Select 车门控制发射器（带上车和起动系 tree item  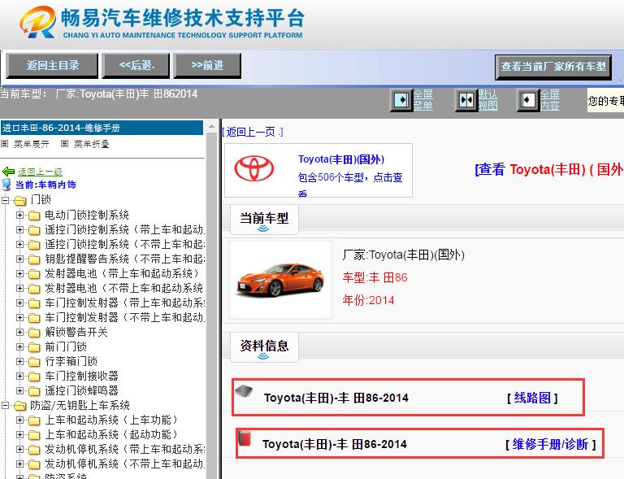click(x=124, y=303)
